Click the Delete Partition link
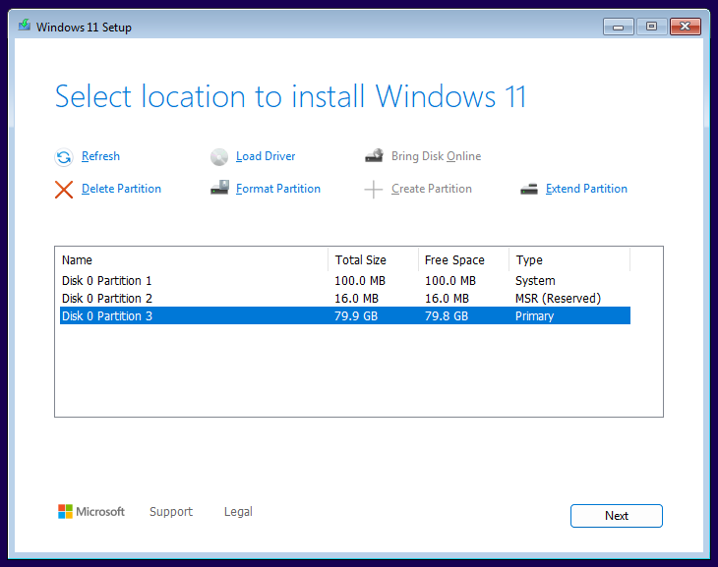 (x=121, y=189)
